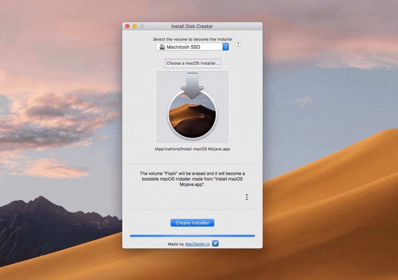Click the macOS Mojave installer image
This screenshot has width=398, height=280.
pyautogui.click(x=192, y=107)
